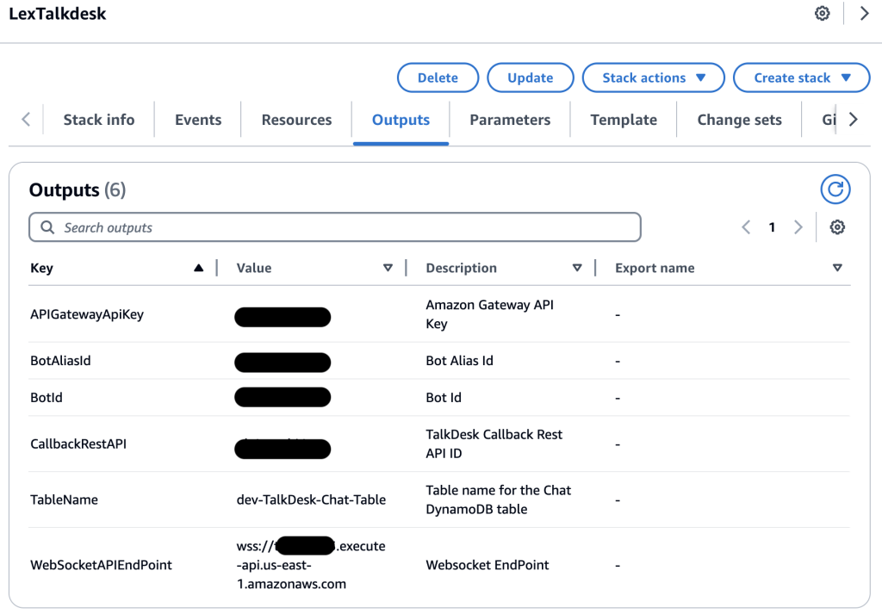Viewport: 882px width, 614px height.
Task: Select the Outputs tab
Action: point(401,120)
